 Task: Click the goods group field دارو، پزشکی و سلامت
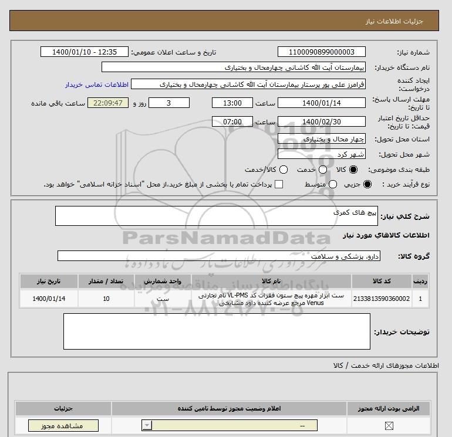tap(219, 256)
